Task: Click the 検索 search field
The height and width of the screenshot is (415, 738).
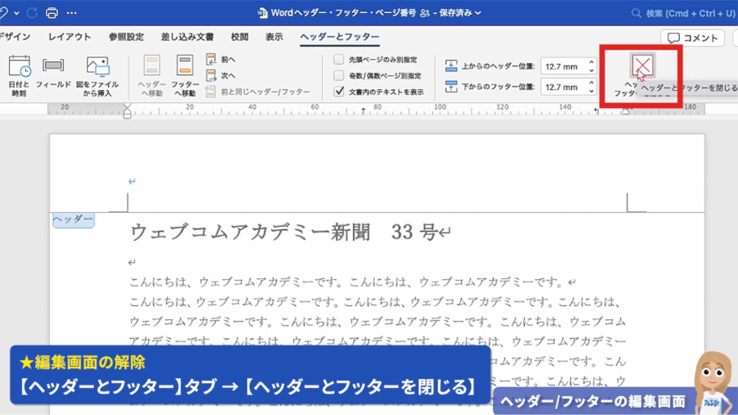Action: coord(683,13)
